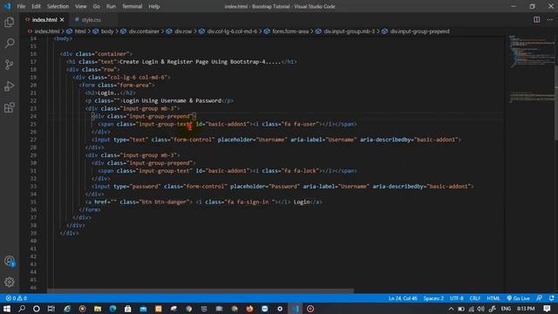The width and height of the screenshot is (558, 314).
Task: Open File Explorer from taskbar
Action: 98,309
